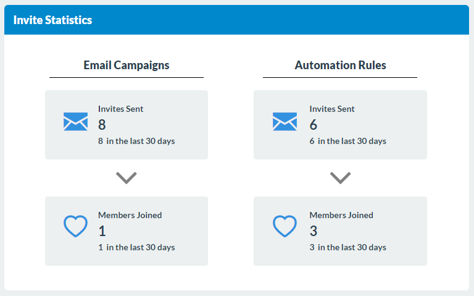The height and width of the screenshot is (296, 474).
Task: Select the Invite Statistics header title
Action: click(52, 20)
